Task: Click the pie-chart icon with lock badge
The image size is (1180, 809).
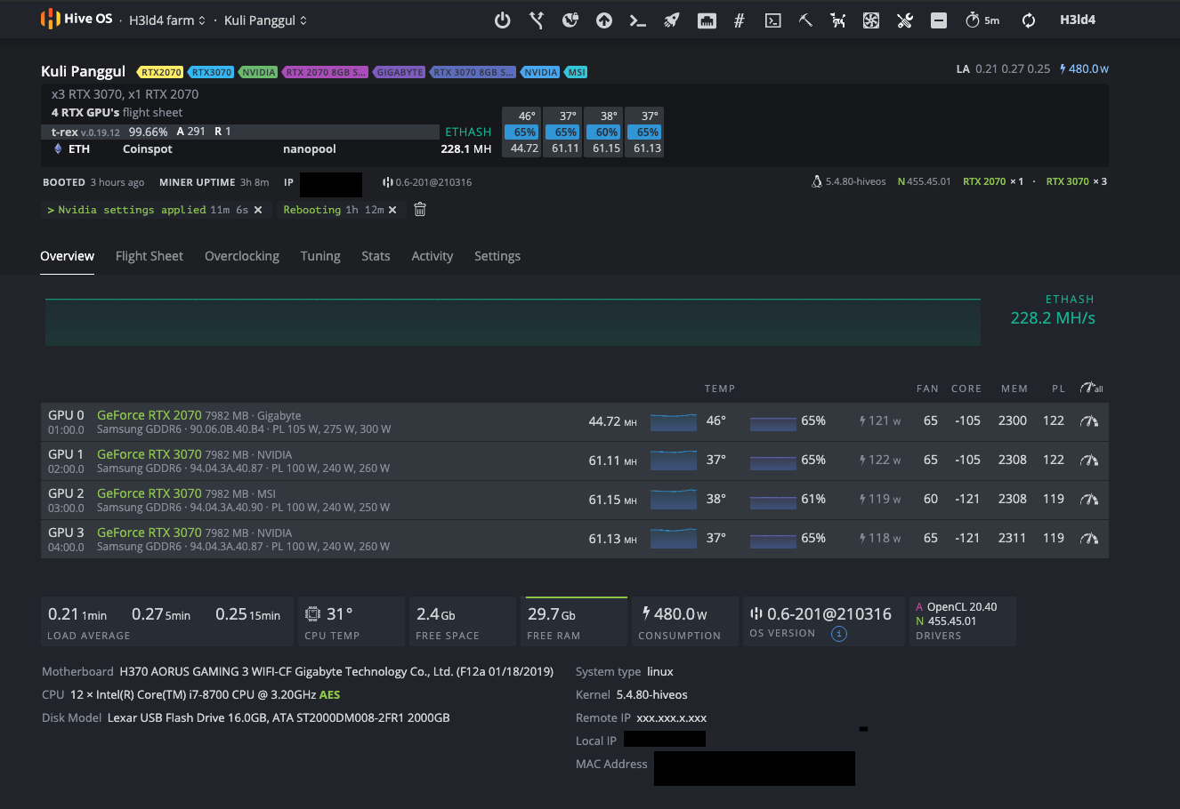Action: coord(570,20)
